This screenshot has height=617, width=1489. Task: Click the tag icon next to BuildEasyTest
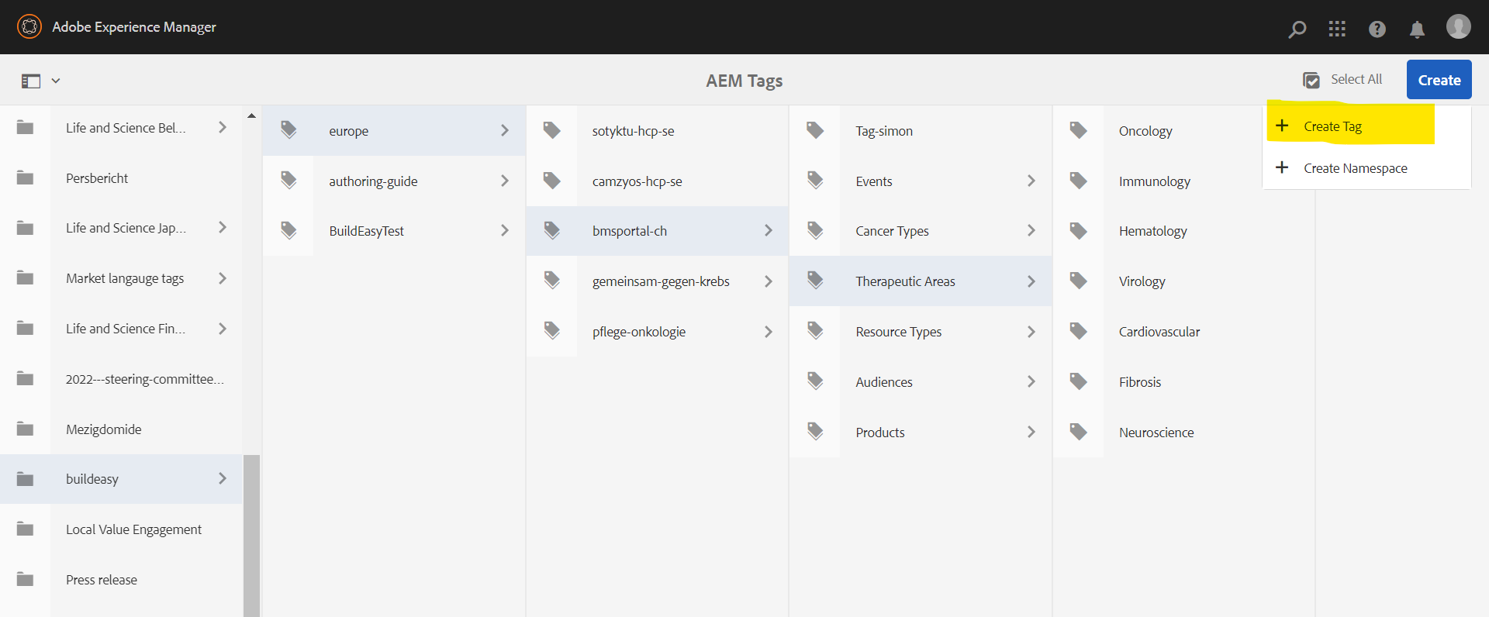(288, 229)
